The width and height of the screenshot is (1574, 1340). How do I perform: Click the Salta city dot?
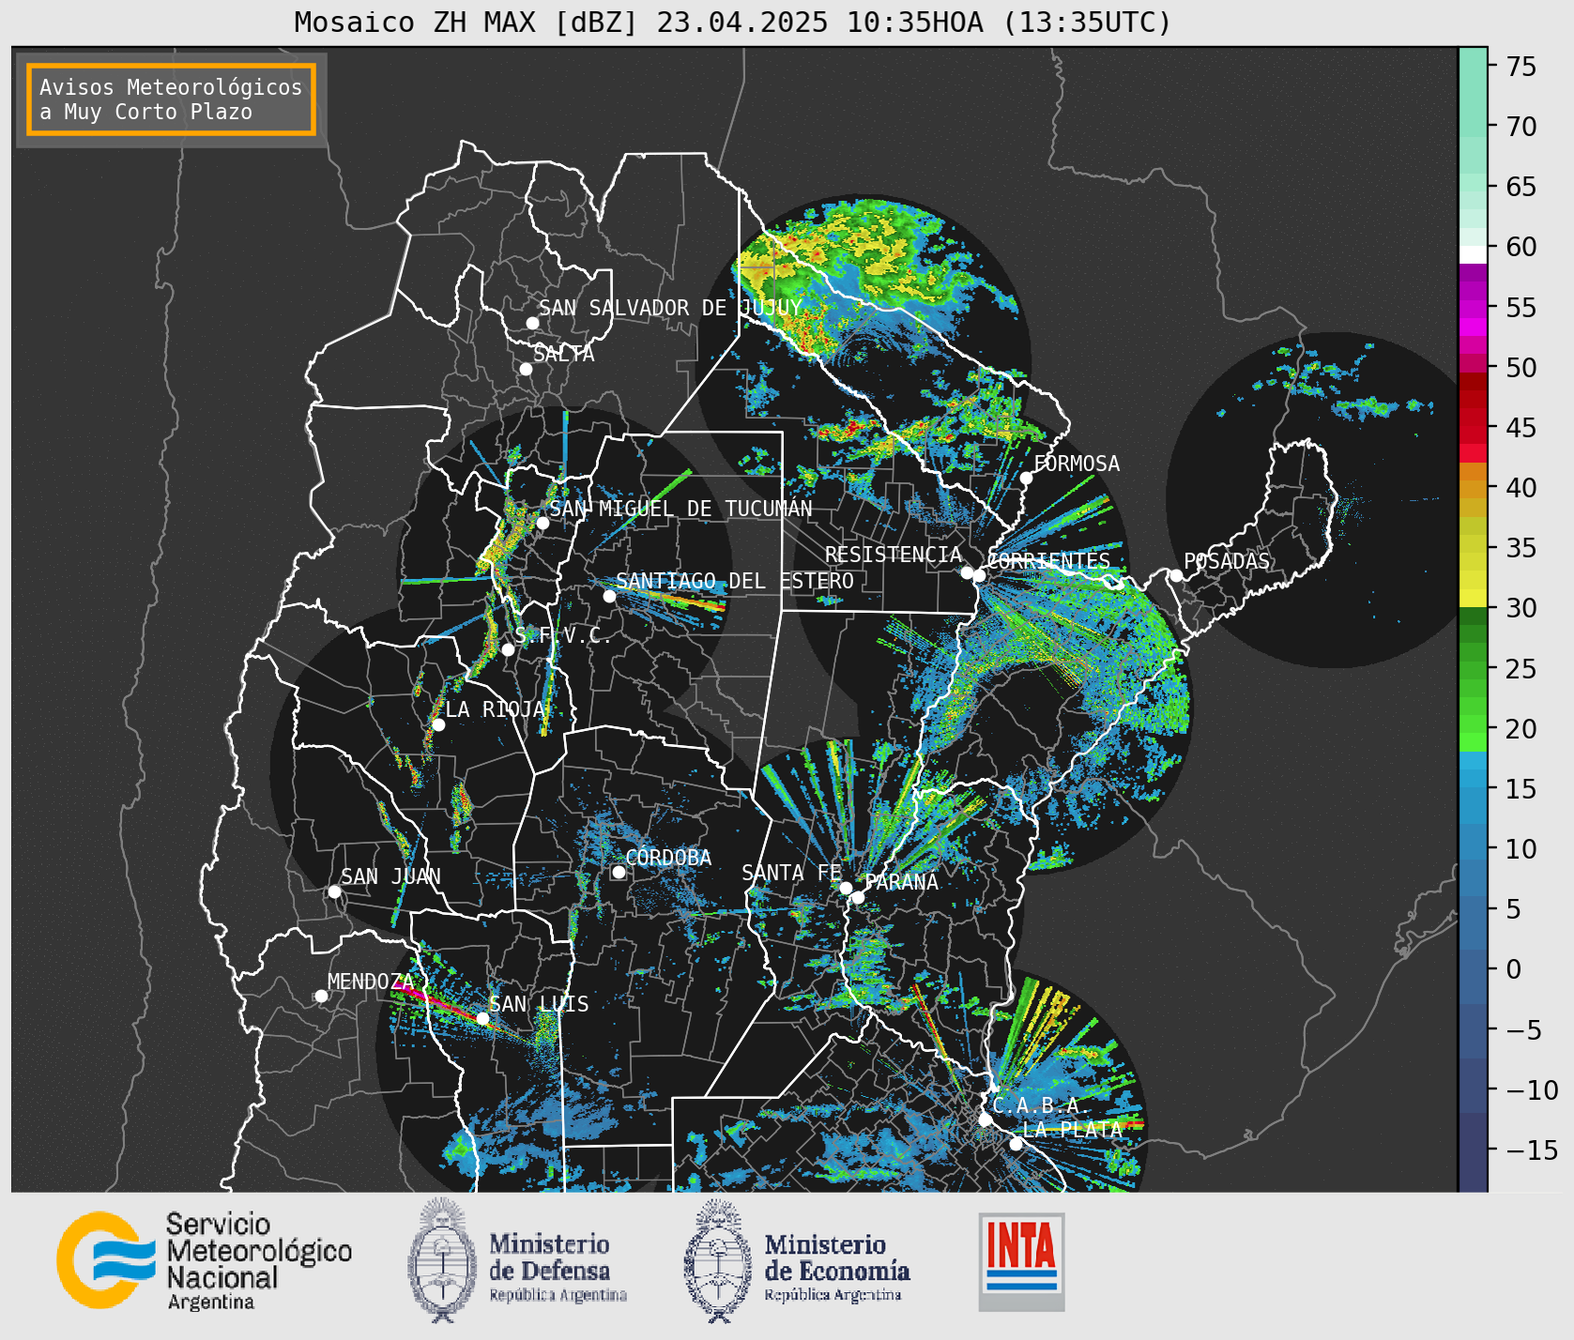527,369
